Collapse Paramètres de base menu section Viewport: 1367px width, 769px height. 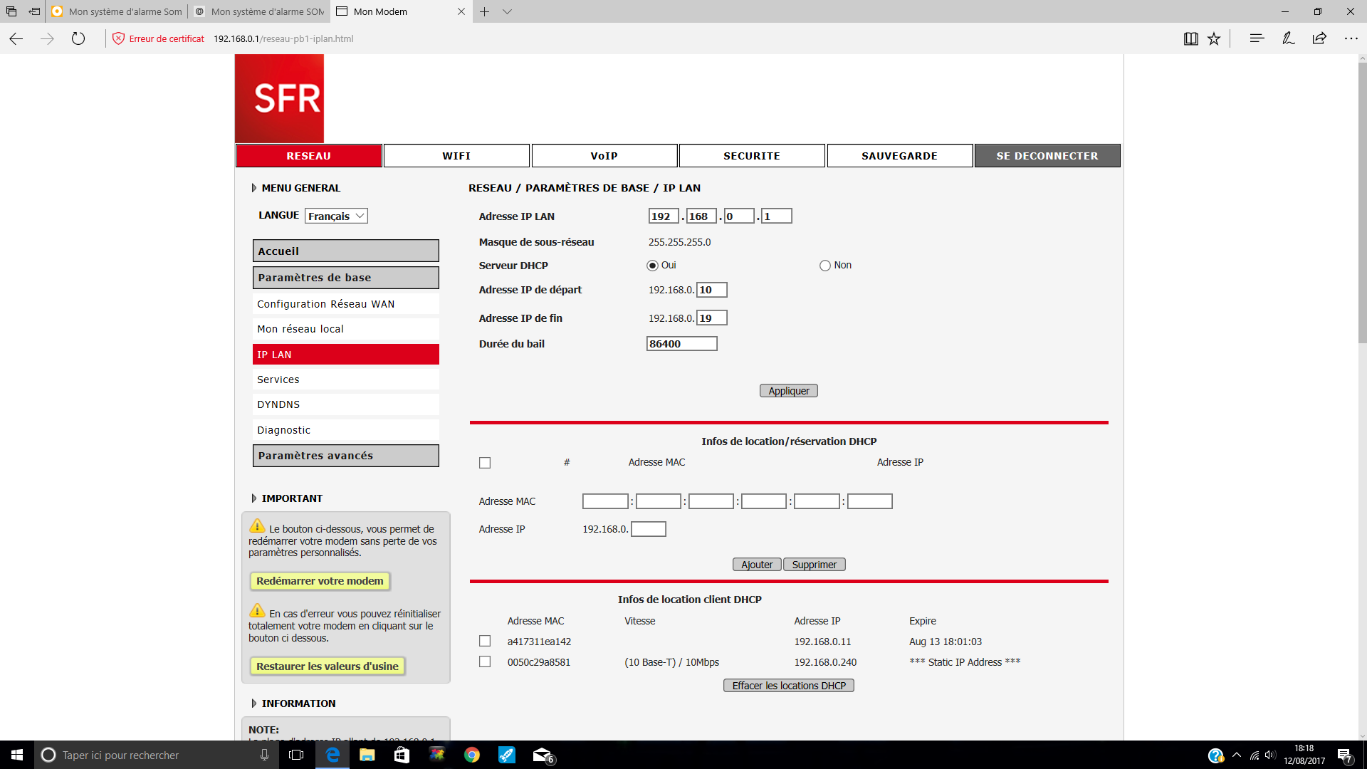pos(346,278)
